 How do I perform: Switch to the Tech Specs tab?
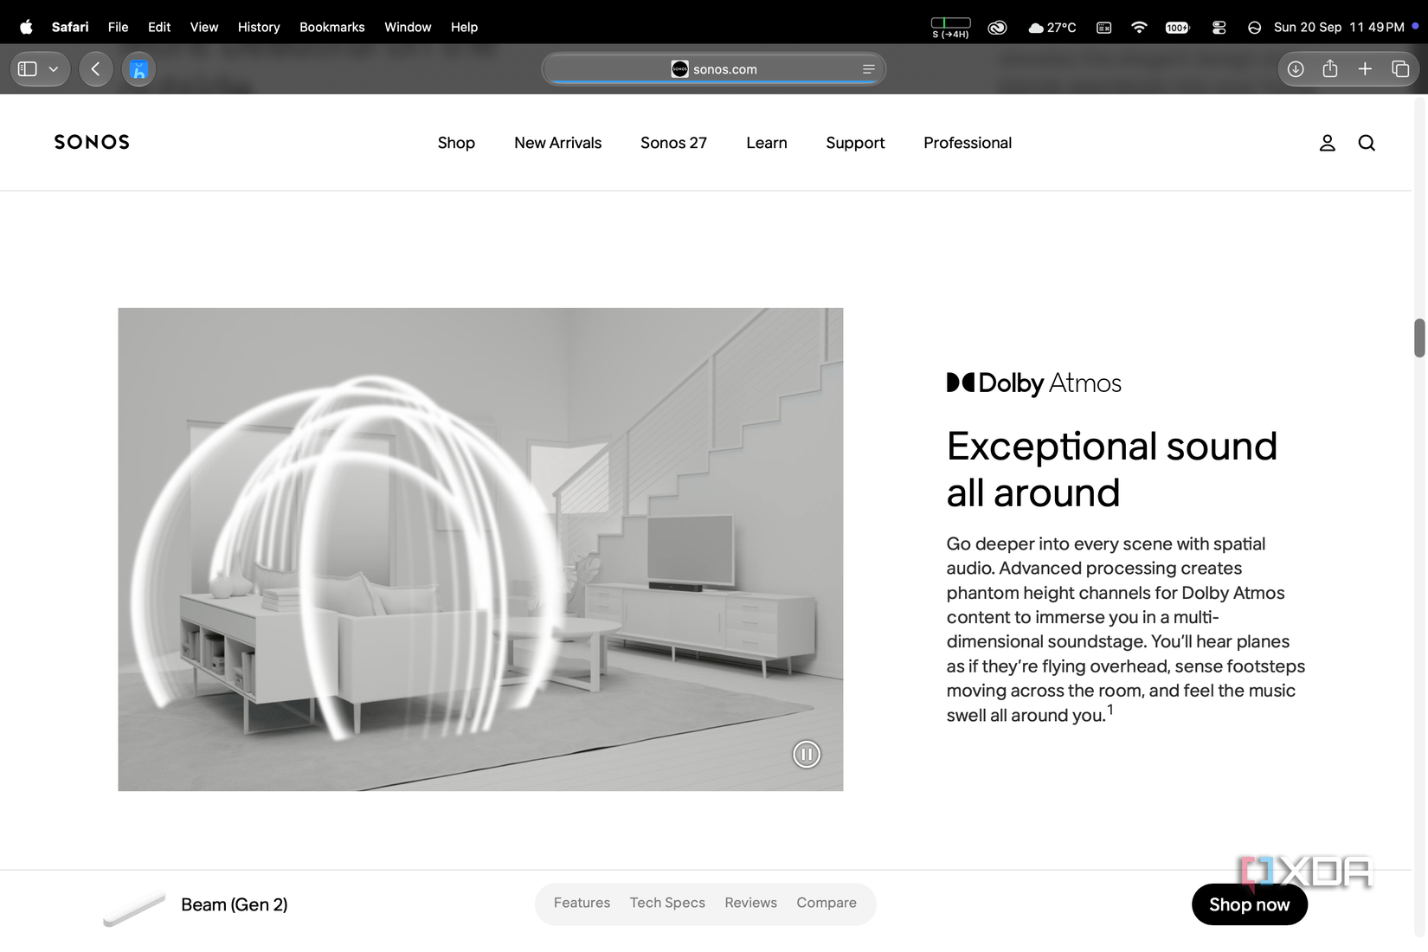tap(667, 903)
